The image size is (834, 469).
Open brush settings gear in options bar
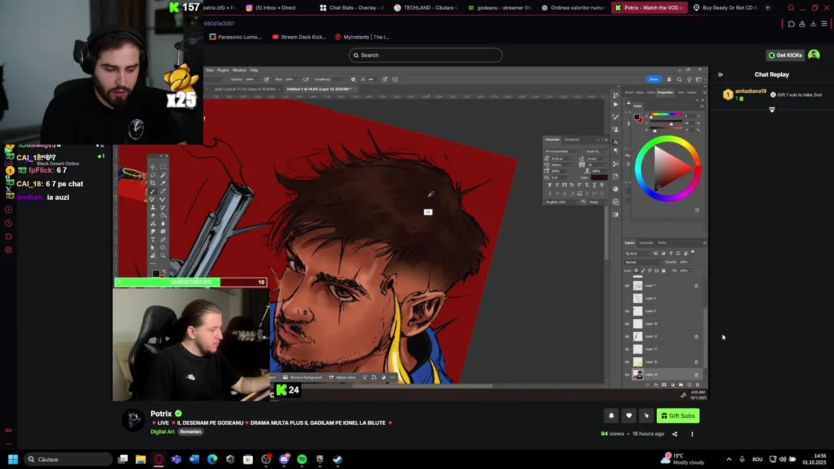click(353, 79)
